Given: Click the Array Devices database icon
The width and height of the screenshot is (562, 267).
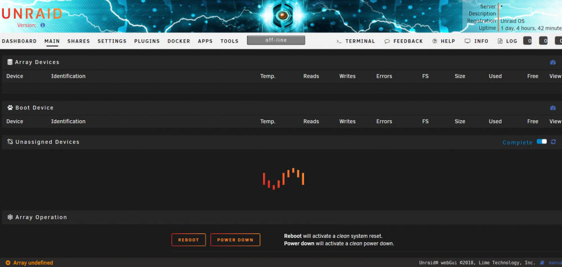Looking at the screenshot, I should [10, 62].
